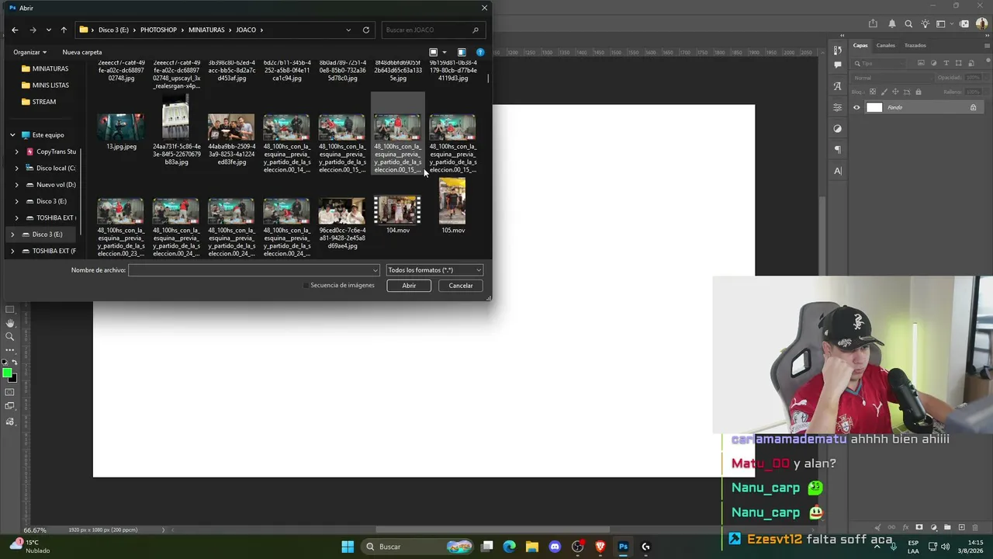Screen dimensions: 993x559
Task: Expand the Nuevo vol (D:) tree node
Action: coord(16,185)
